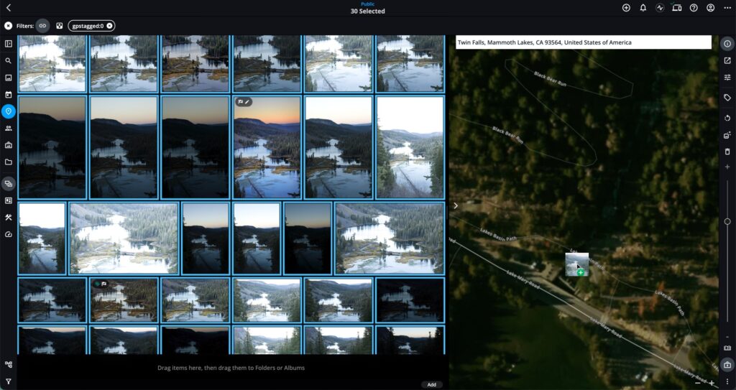Image resolution: width=736 pixels, height=390 pixels.
Task: Open the Map view in left sidebar
Action: coord(9,111)
